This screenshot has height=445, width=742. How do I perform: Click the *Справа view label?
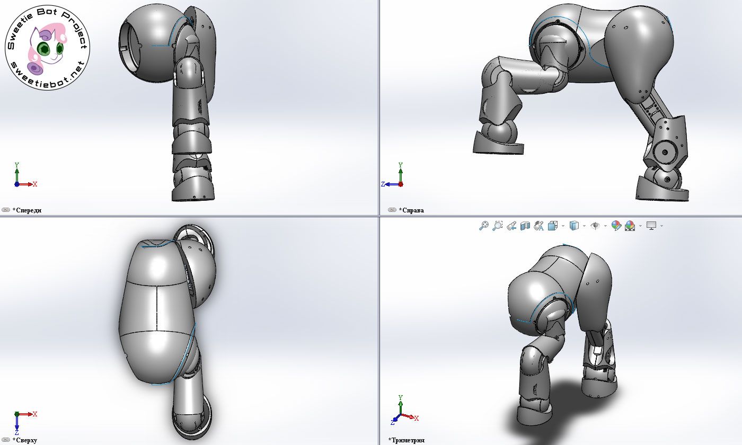[x=411, y=210]
